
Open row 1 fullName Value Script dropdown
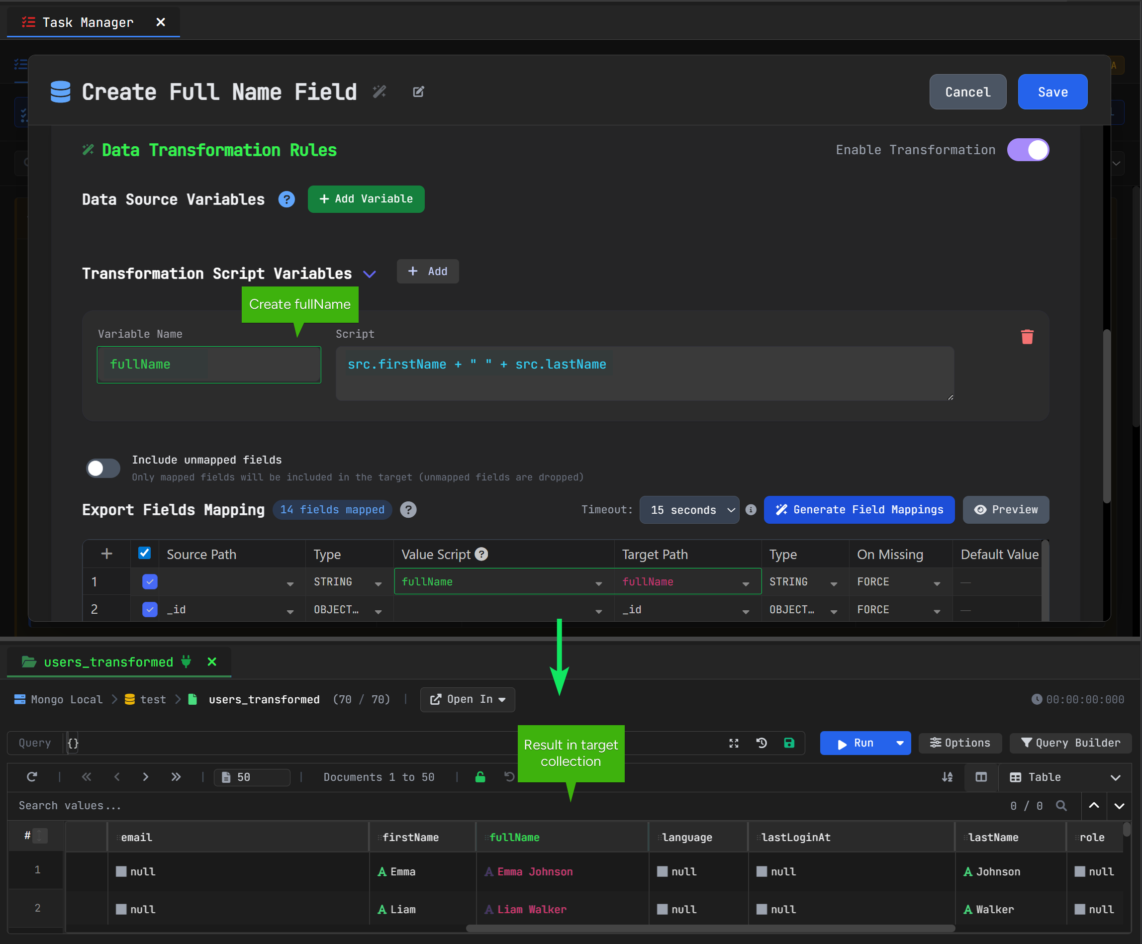click(x=599, y=584)
